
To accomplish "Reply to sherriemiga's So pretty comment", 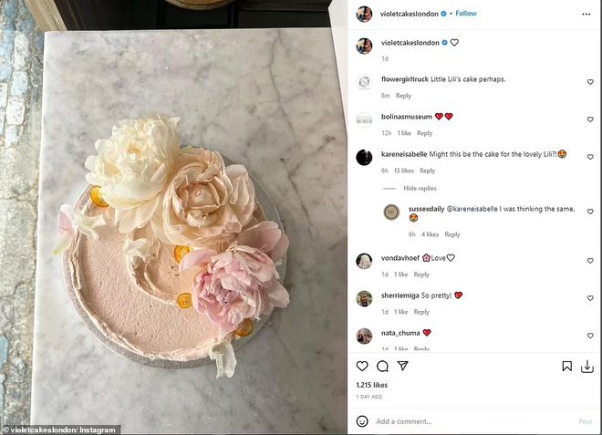I will click(421, 312).
